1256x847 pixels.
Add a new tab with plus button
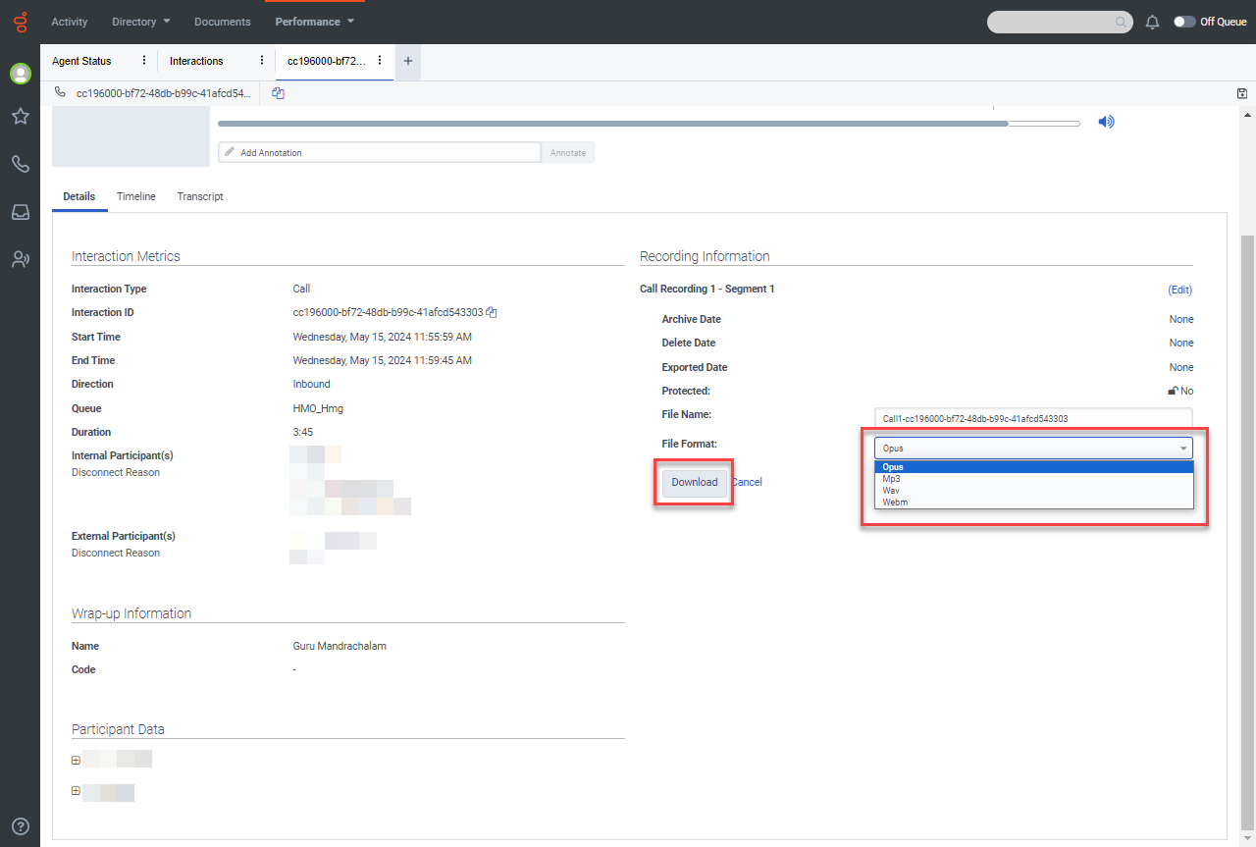pyautogui.click(x=408, y=61)
